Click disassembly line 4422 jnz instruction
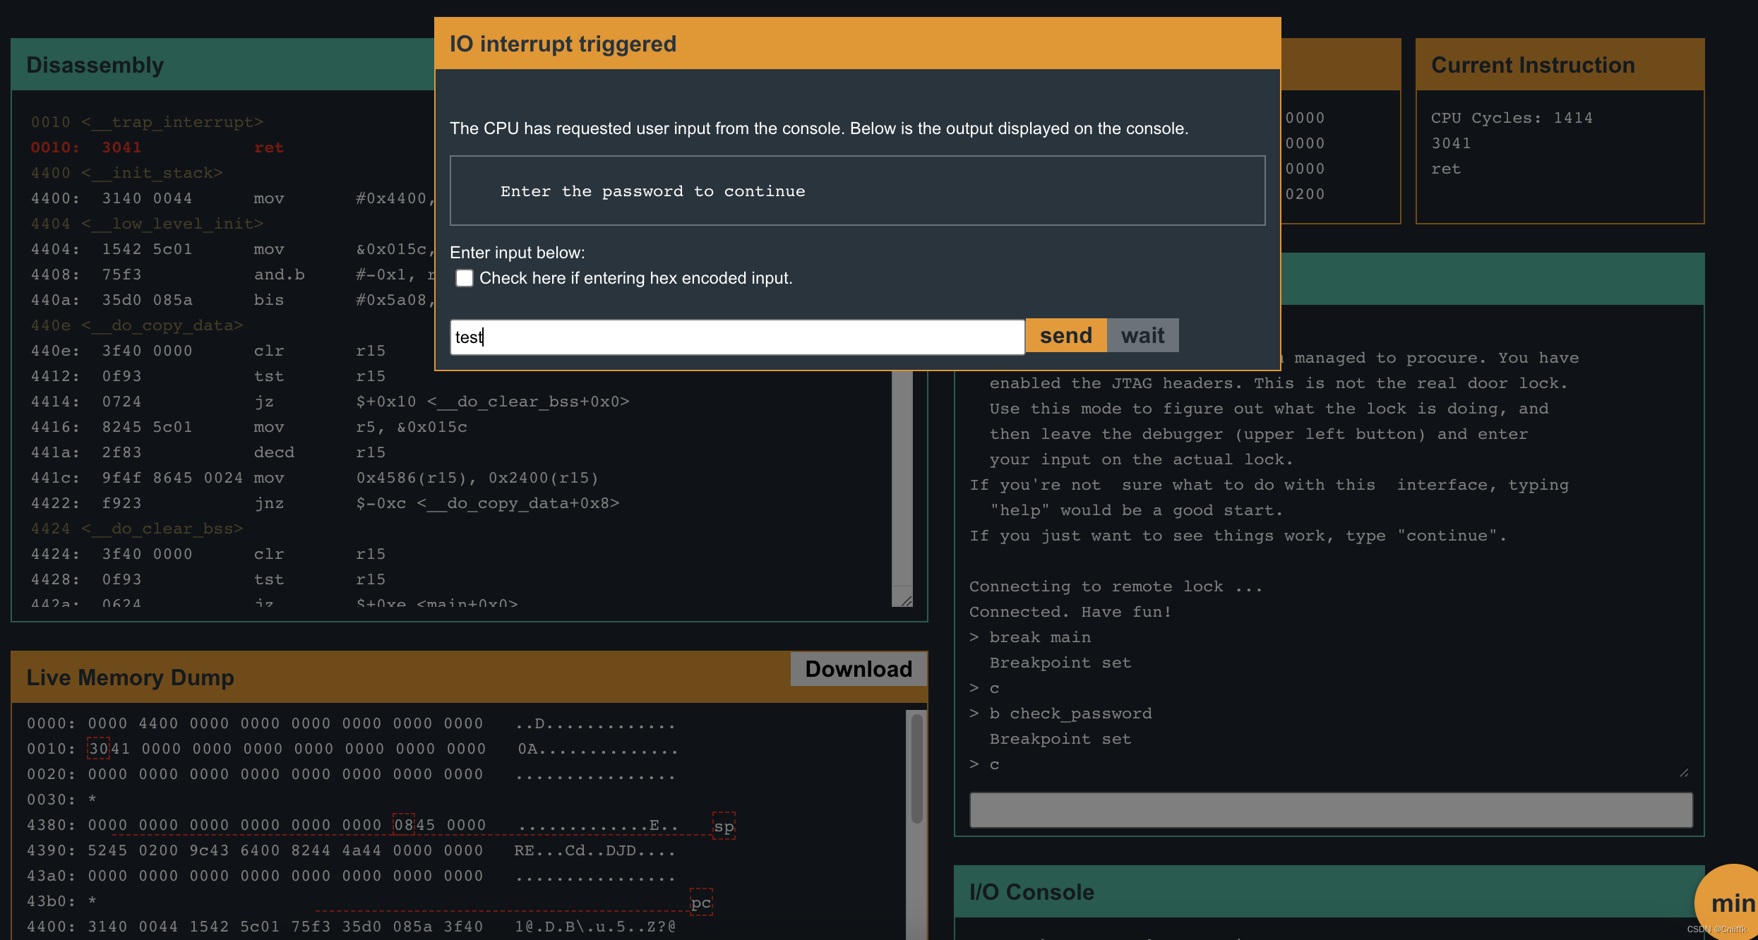The image size is (1758, 940). [325, 503]
